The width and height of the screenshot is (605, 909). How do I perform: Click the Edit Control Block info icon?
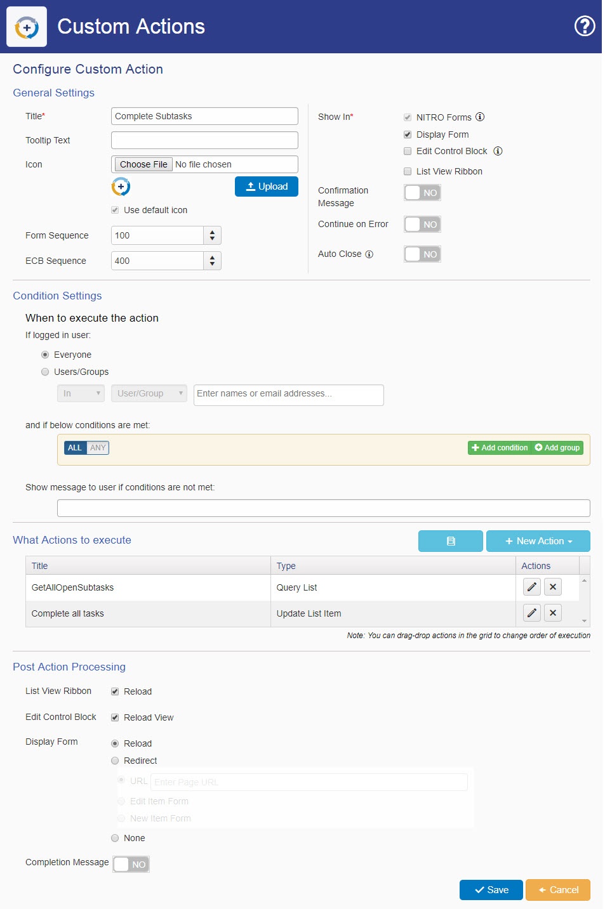point(498,151)
